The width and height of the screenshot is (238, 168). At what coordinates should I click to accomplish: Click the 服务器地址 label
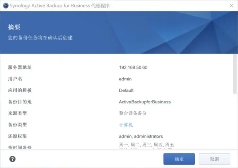(x=20, y=67)
